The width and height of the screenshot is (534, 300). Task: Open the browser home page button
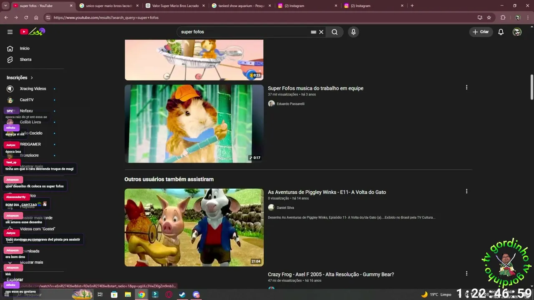click(x=36, y=17)
